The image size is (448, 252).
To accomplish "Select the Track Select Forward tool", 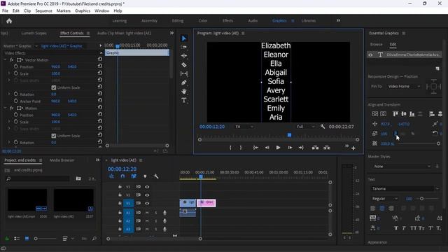I will 184,47.
